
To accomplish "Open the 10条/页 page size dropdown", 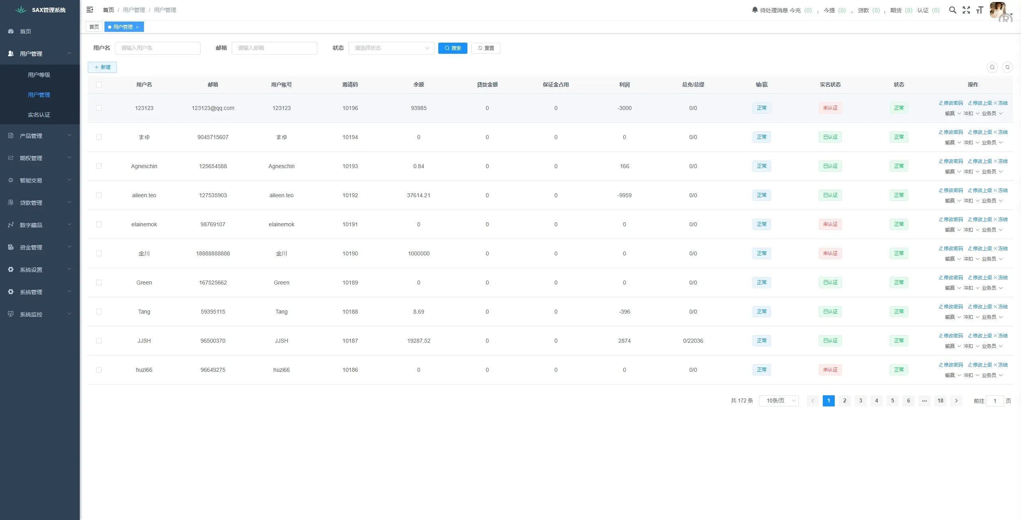I will (x=779, y=401).
